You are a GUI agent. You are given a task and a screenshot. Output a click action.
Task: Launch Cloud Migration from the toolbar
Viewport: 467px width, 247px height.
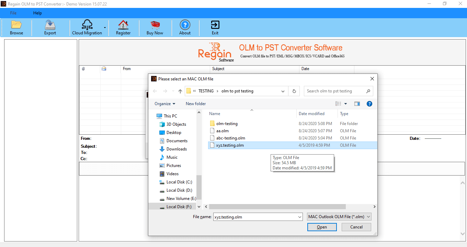coord(87,27)
